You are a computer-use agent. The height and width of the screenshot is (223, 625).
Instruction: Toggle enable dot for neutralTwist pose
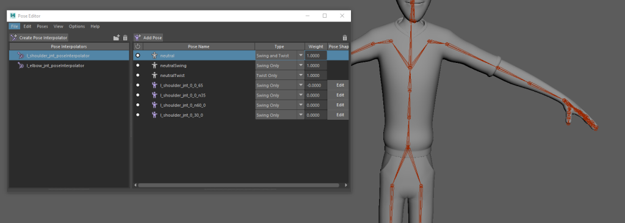click(x=138, y=75)
